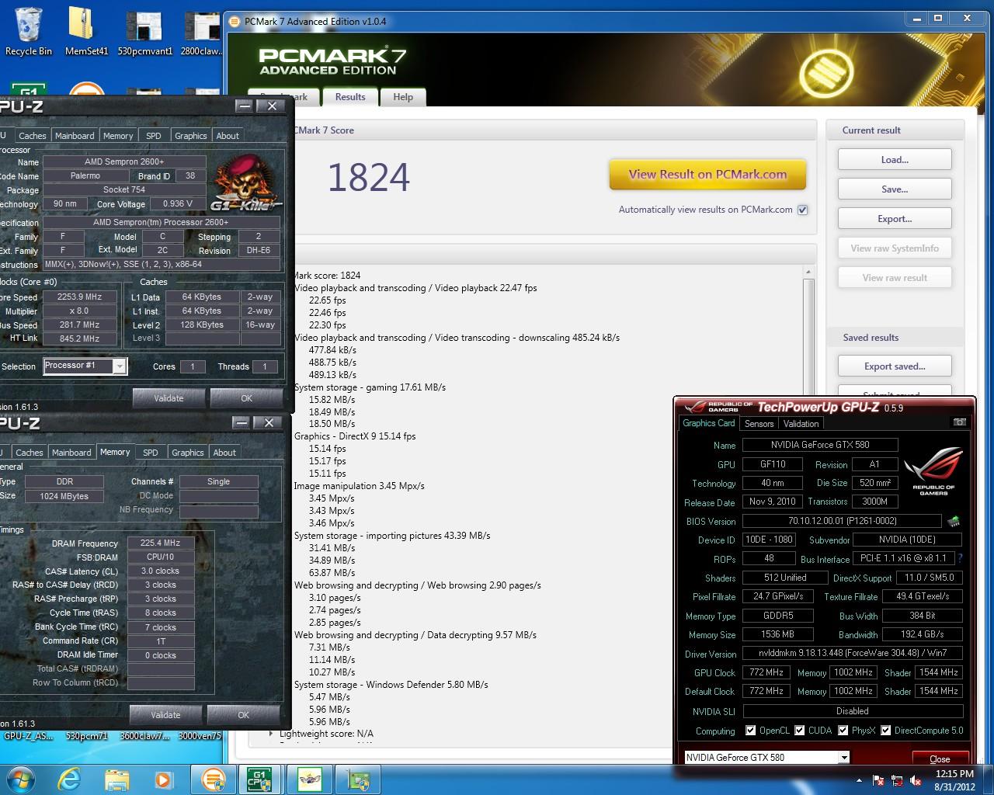The image size is (994, 795).
Task: Click the Republic of Gamers logo in GPU-Z
Action: pos(933,471)
